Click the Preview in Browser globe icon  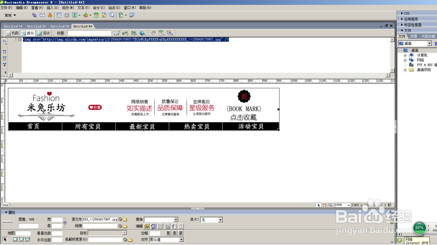tap(142, 33)
